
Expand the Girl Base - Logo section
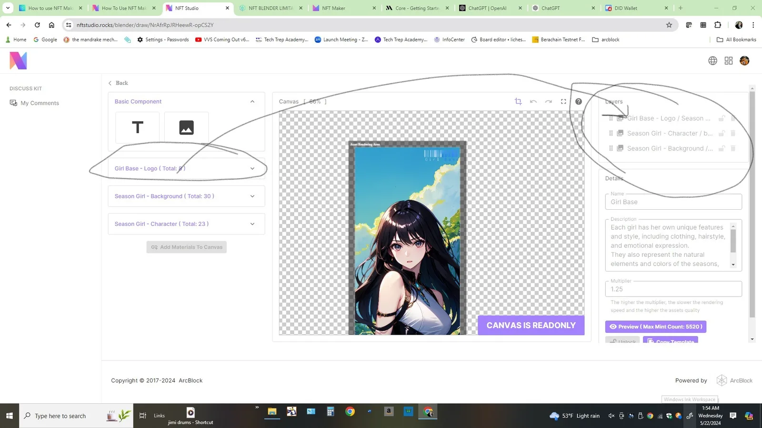pyautogui.click(x=252, y=168)
